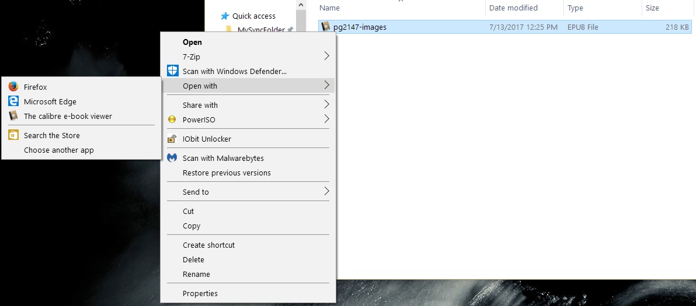Click the pg2147-images file icon
The width and height of the screenshot is (696, 306).
pos(325,27)
